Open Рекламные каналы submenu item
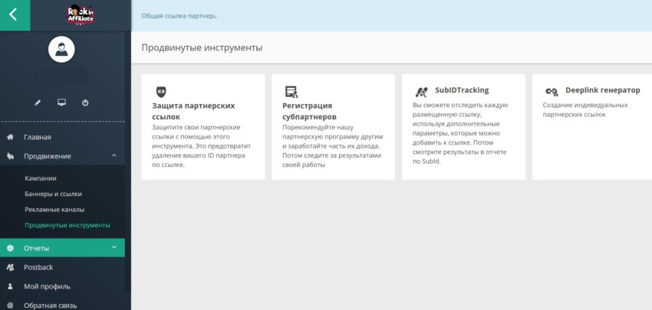 [54, 210]
